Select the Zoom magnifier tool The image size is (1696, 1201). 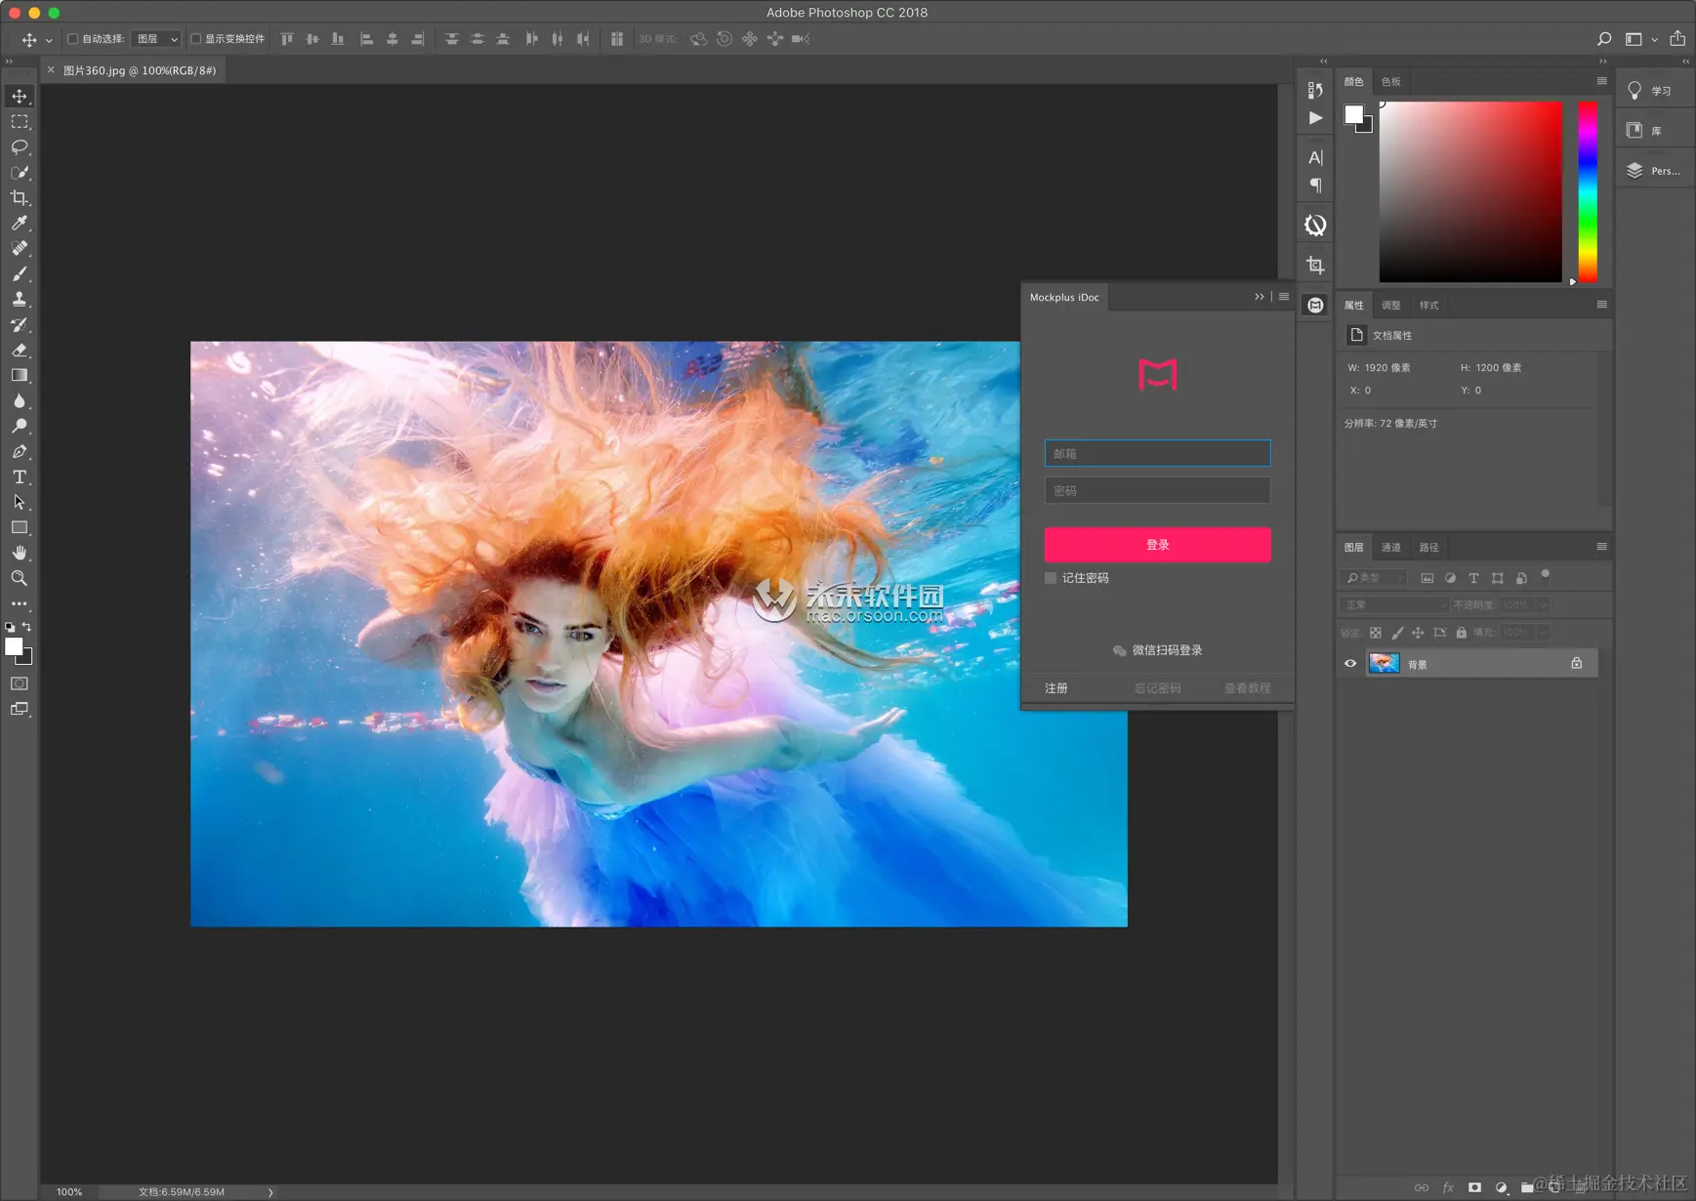pos(20,578)
